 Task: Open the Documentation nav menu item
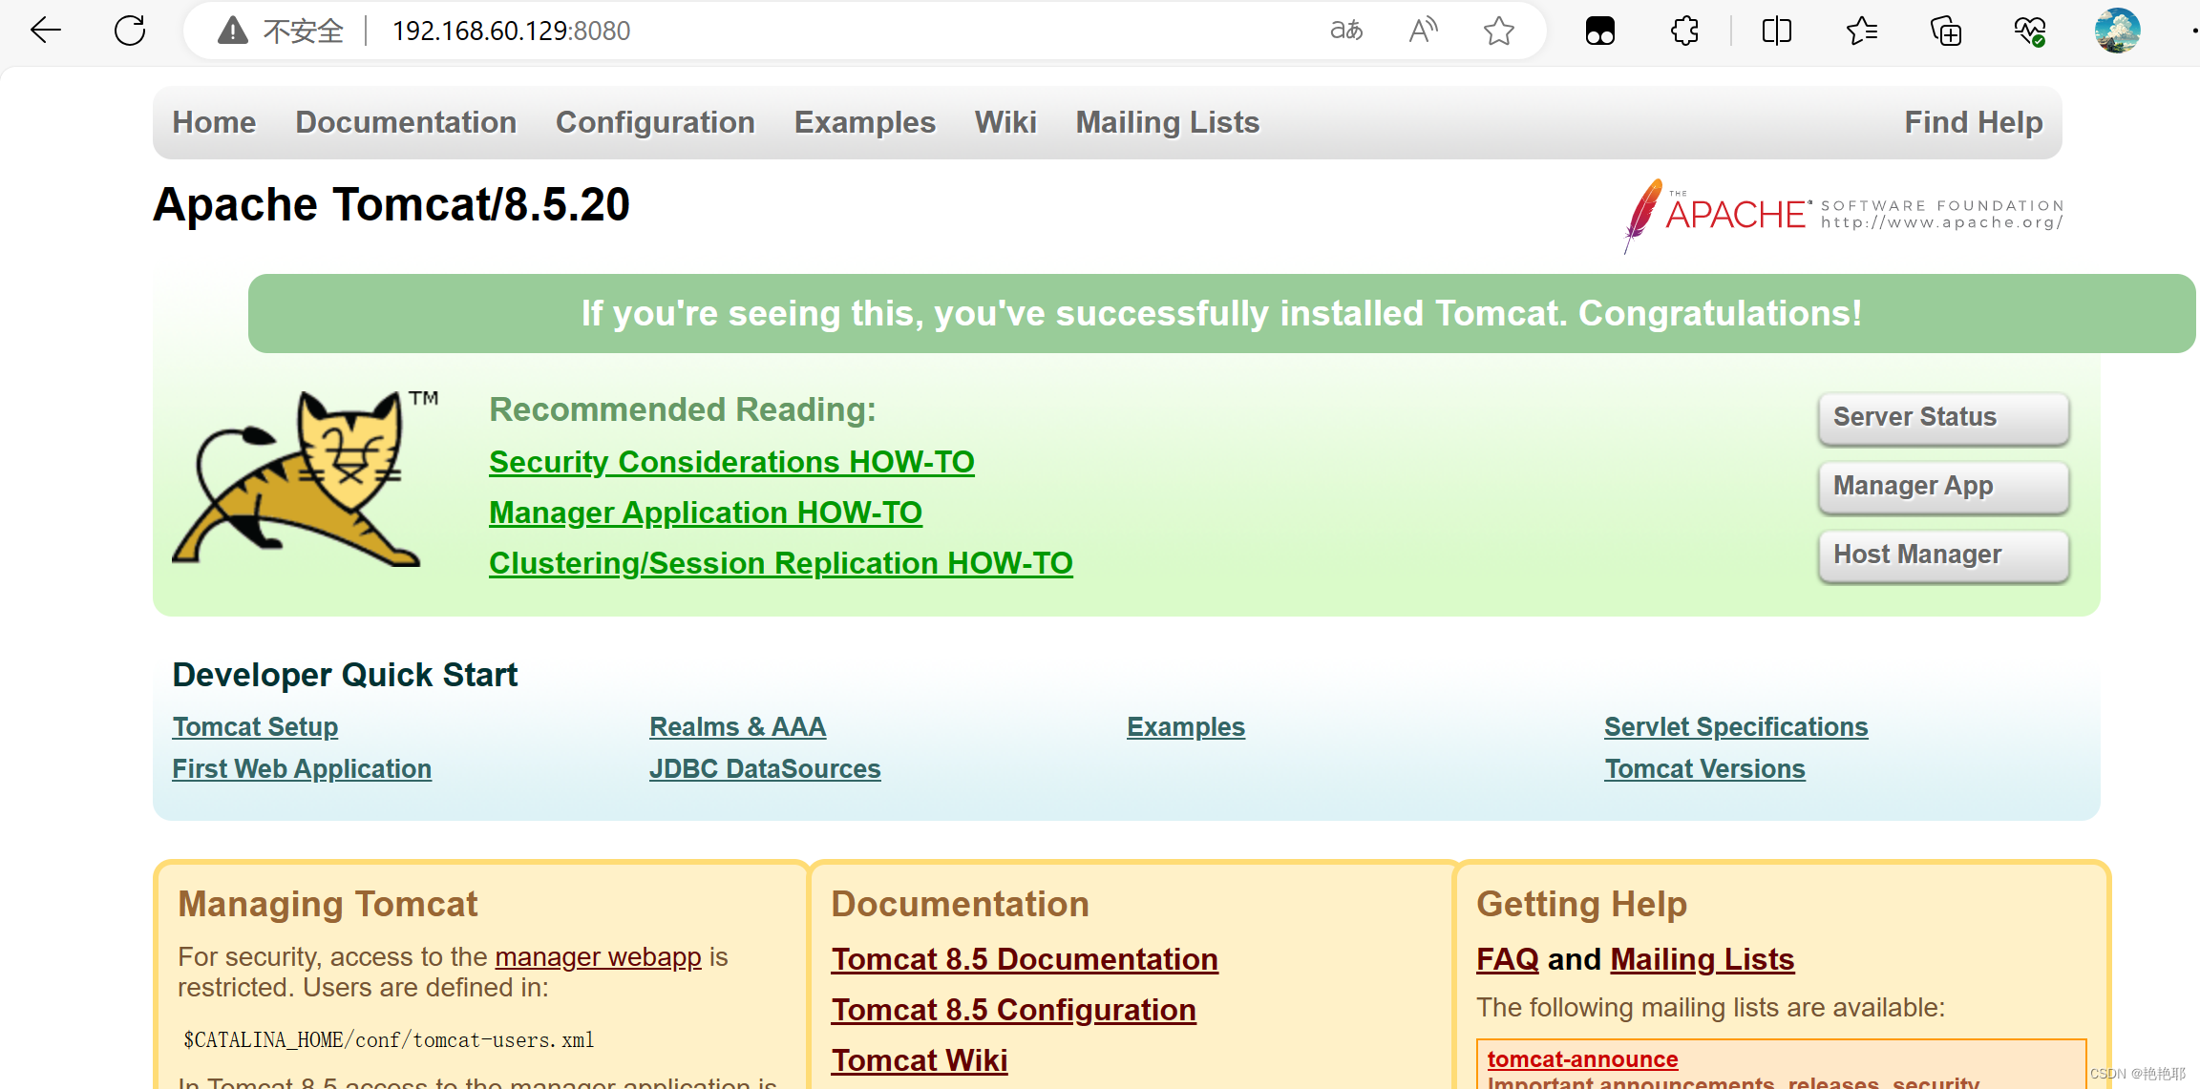coord(406,122)
